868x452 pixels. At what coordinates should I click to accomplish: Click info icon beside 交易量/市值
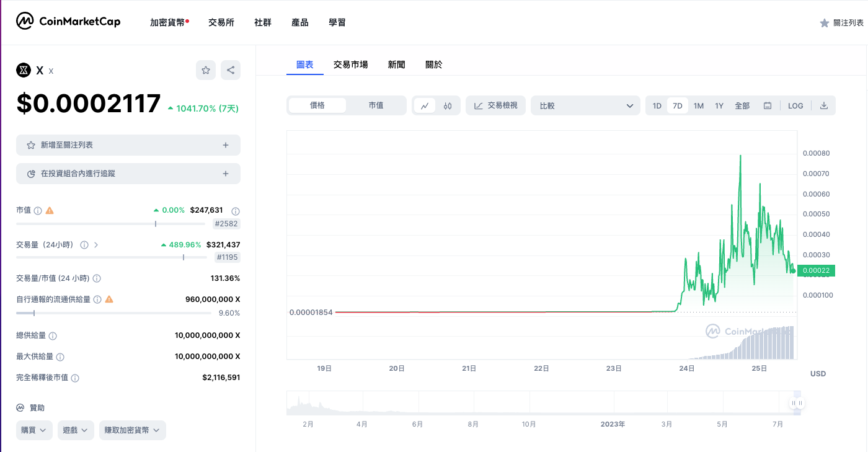[97, 278]
